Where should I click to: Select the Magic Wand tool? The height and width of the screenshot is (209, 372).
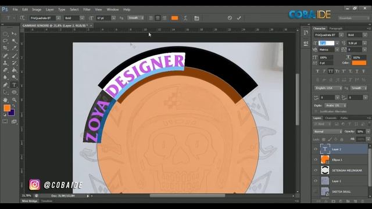pyautogui.click(x=14, y=41)
